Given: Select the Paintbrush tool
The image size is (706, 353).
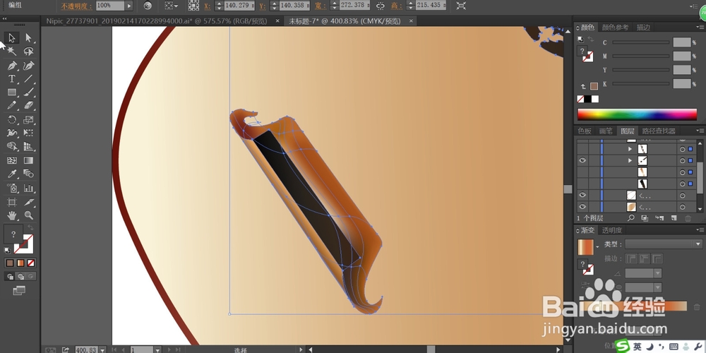Looking at the screenshot, I should click(x=28, y=92).
